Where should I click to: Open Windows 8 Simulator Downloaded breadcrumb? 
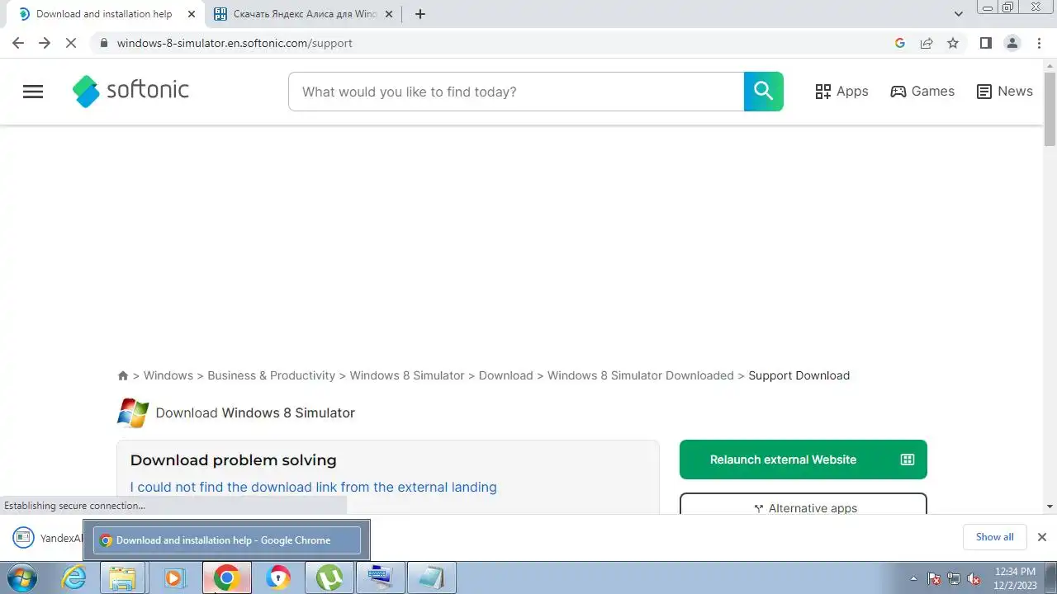641,375
